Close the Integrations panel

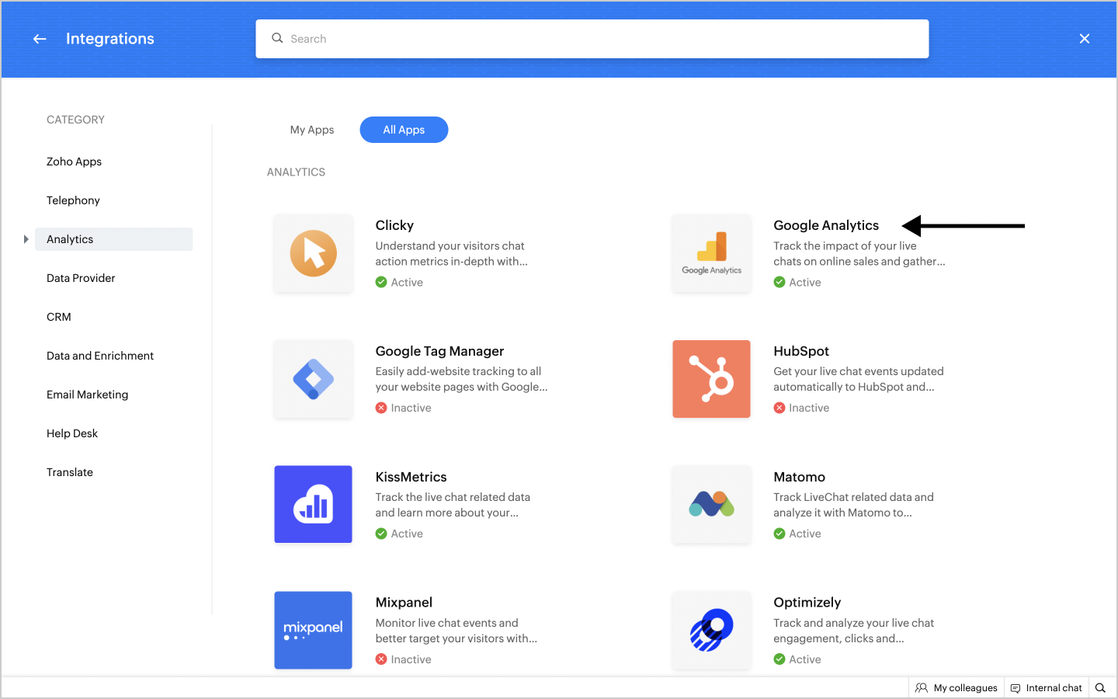click(x=1085, y=39)
